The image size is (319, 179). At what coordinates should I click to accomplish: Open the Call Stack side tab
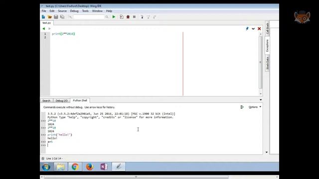click(267, 29)
